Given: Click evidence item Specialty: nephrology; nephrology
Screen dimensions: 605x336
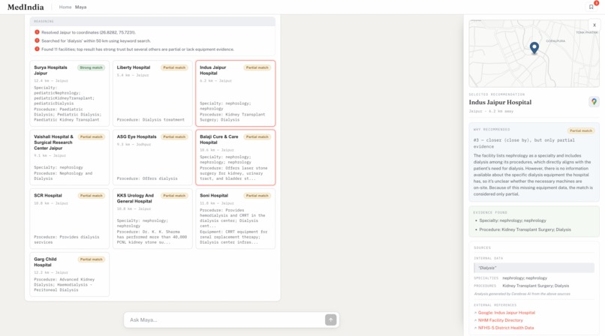Looking at the screenshot, I should click(513, 220).
